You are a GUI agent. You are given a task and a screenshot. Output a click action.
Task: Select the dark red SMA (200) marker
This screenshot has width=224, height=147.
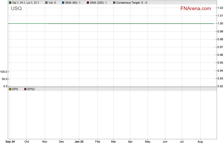(x=88, y=3)
